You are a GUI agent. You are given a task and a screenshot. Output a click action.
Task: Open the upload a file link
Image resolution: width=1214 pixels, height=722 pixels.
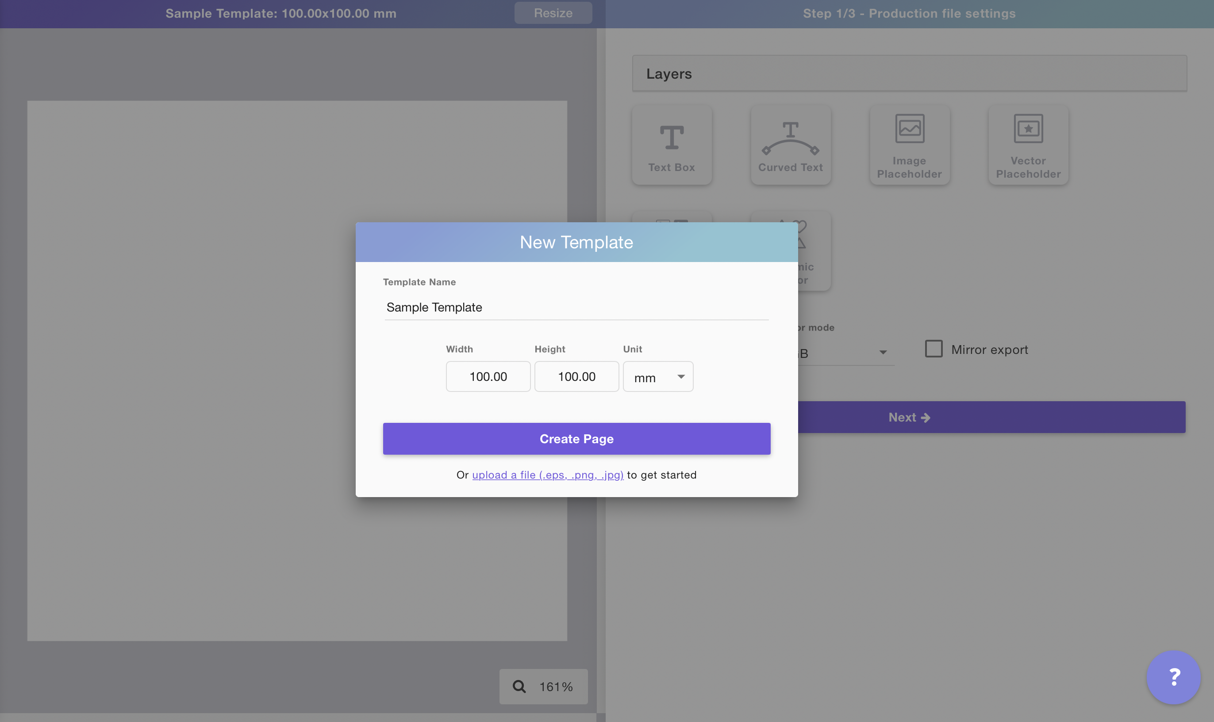coord(548,475)
